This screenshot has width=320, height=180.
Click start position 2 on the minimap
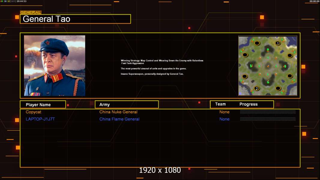[257, 88]
